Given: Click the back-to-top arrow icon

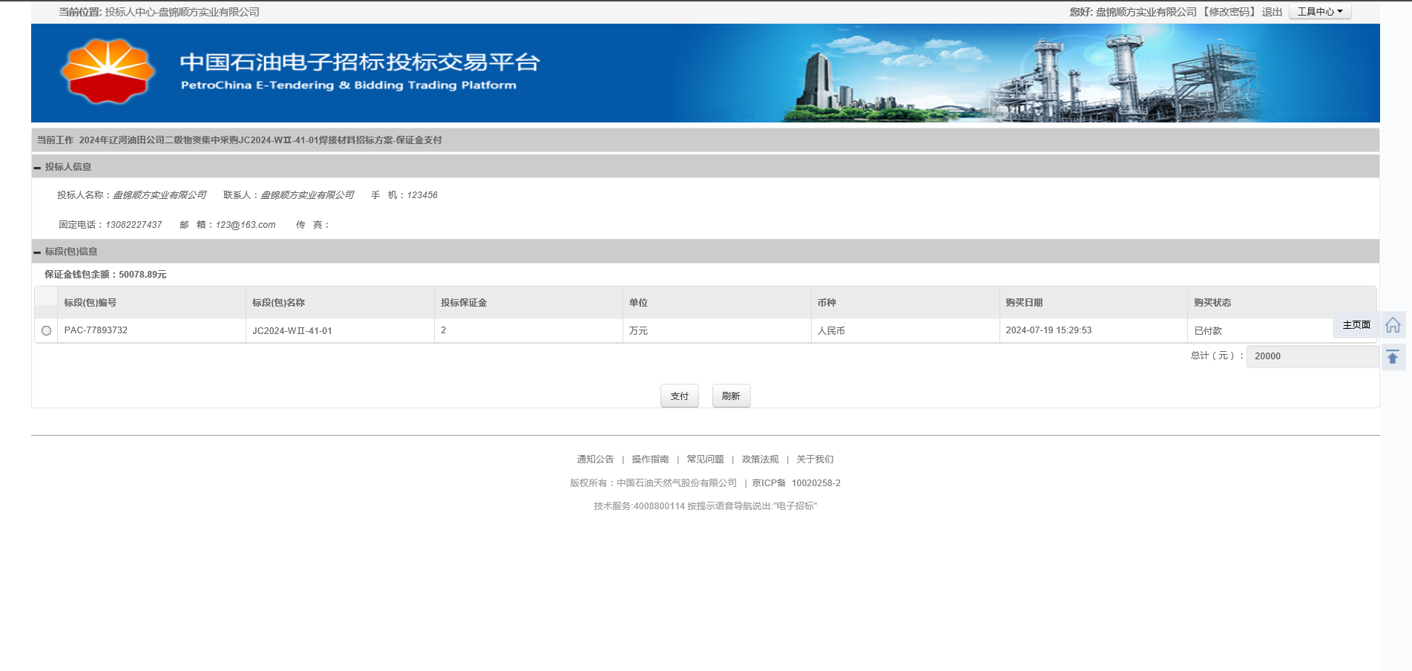Looking at the screenshot, I should [1393, 357].
